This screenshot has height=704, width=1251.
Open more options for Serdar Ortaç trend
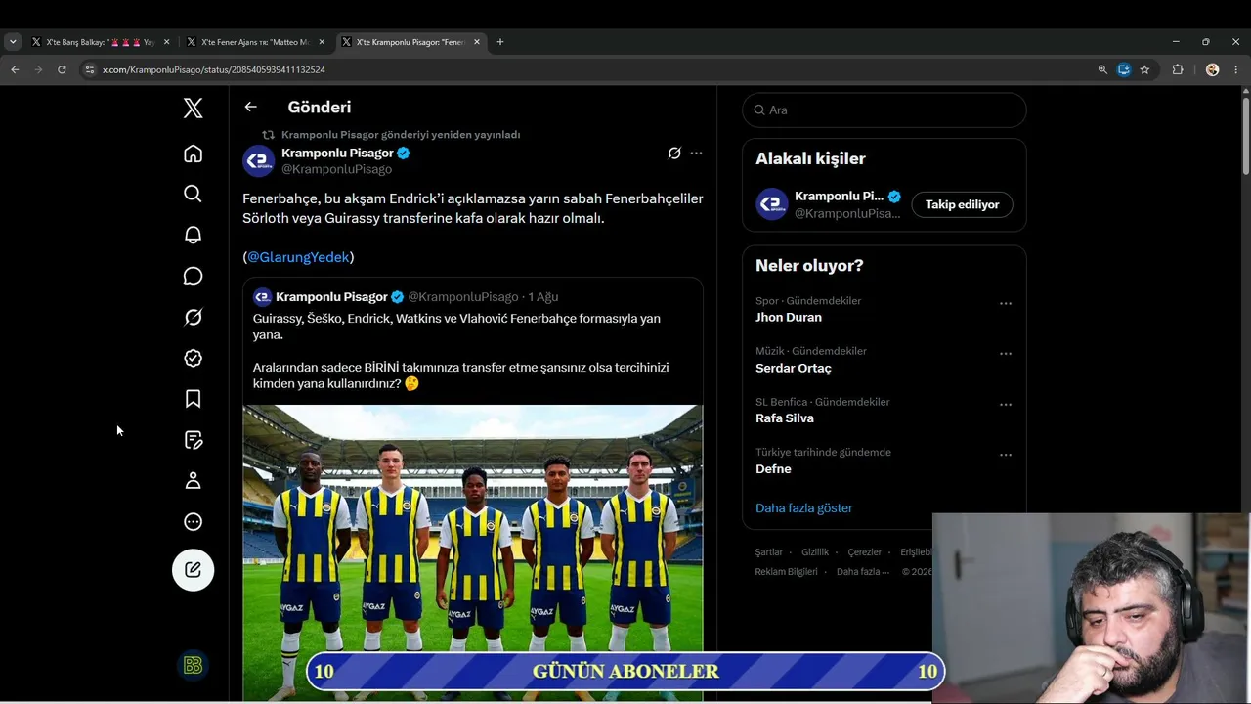pos(1006,354)
